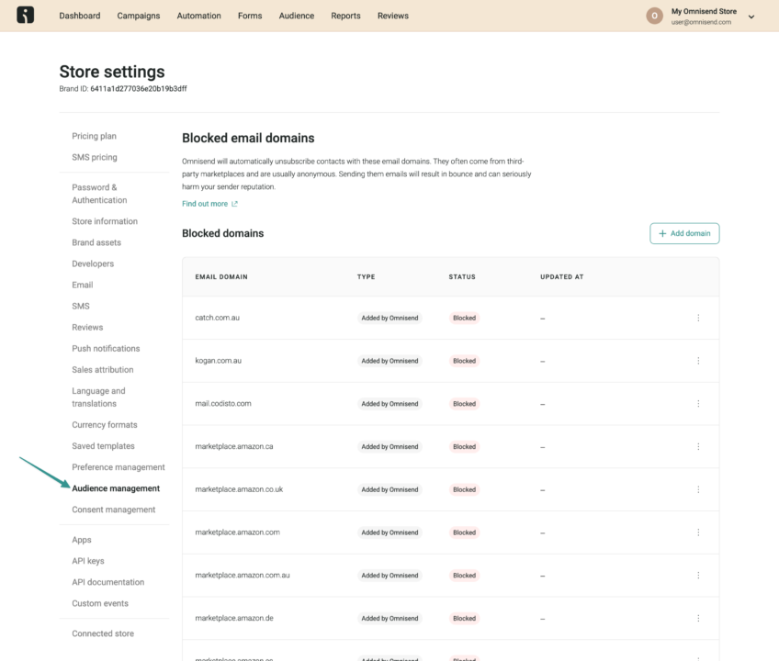Open the three-dot menu for marketplace.amazon.com

pyautogui.click(x=698, y=532)
